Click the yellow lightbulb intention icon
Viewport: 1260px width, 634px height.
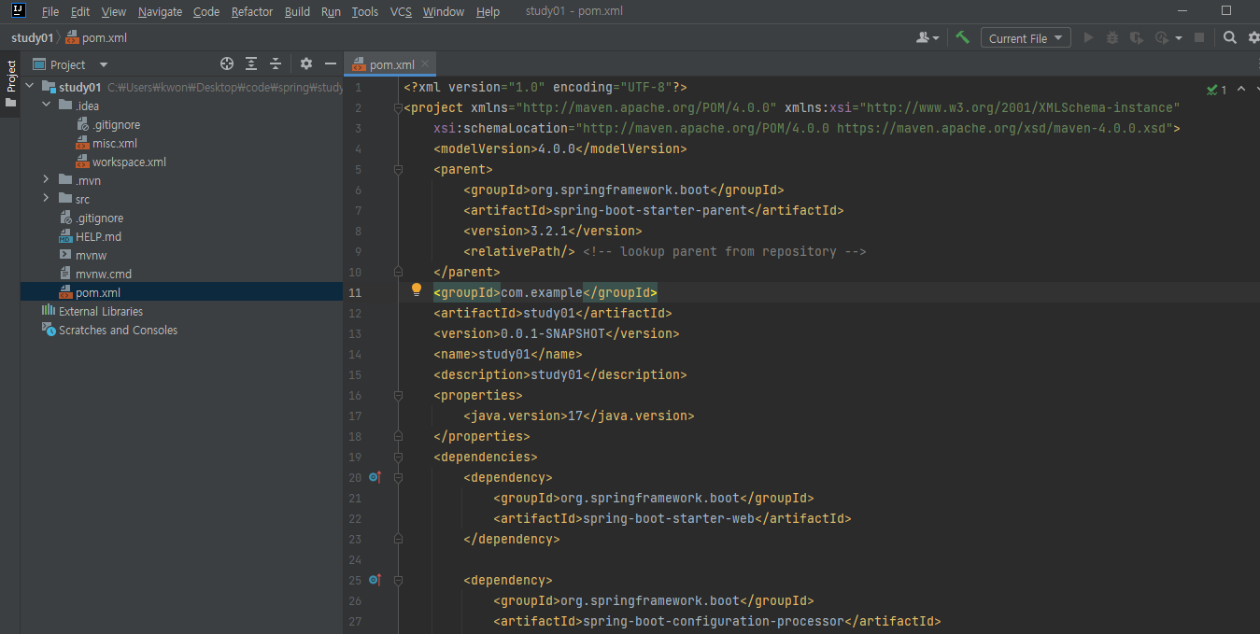point(417,290)
